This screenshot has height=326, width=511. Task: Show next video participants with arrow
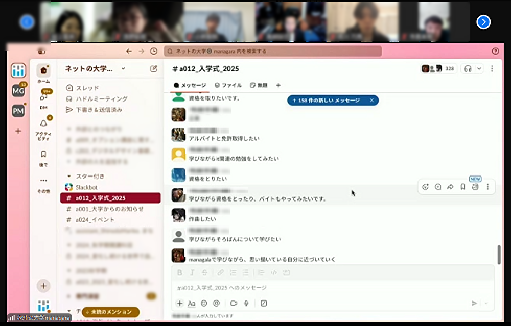483,22
